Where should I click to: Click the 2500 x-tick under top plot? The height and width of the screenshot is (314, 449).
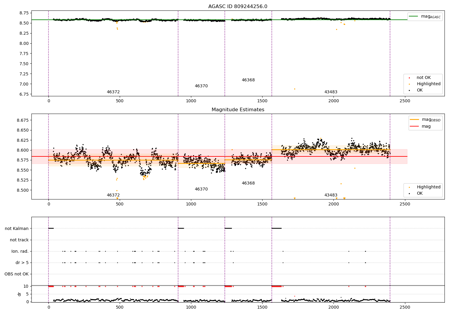405,101
